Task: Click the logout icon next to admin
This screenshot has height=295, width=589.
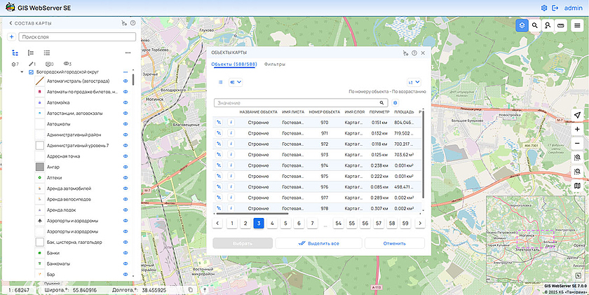Action: tap(555, 8)
